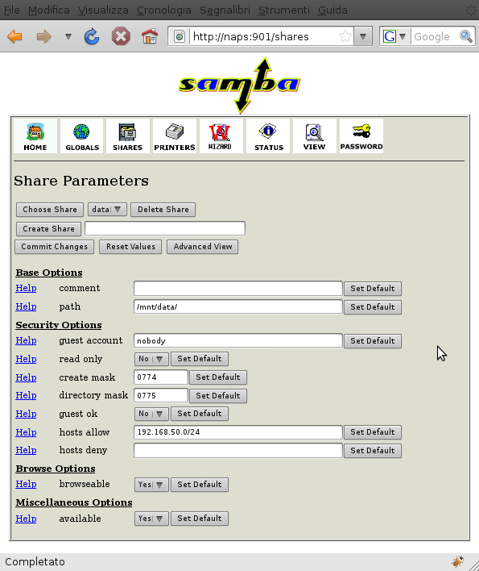479x571 pixels.
Task: Open the Strumenti menu
Action: coord(284,10)
